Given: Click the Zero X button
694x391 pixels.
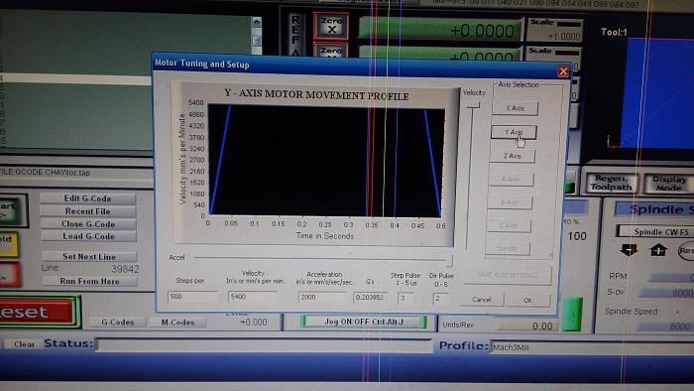Looking at the screenshot, I should click(x=331, y=26).
